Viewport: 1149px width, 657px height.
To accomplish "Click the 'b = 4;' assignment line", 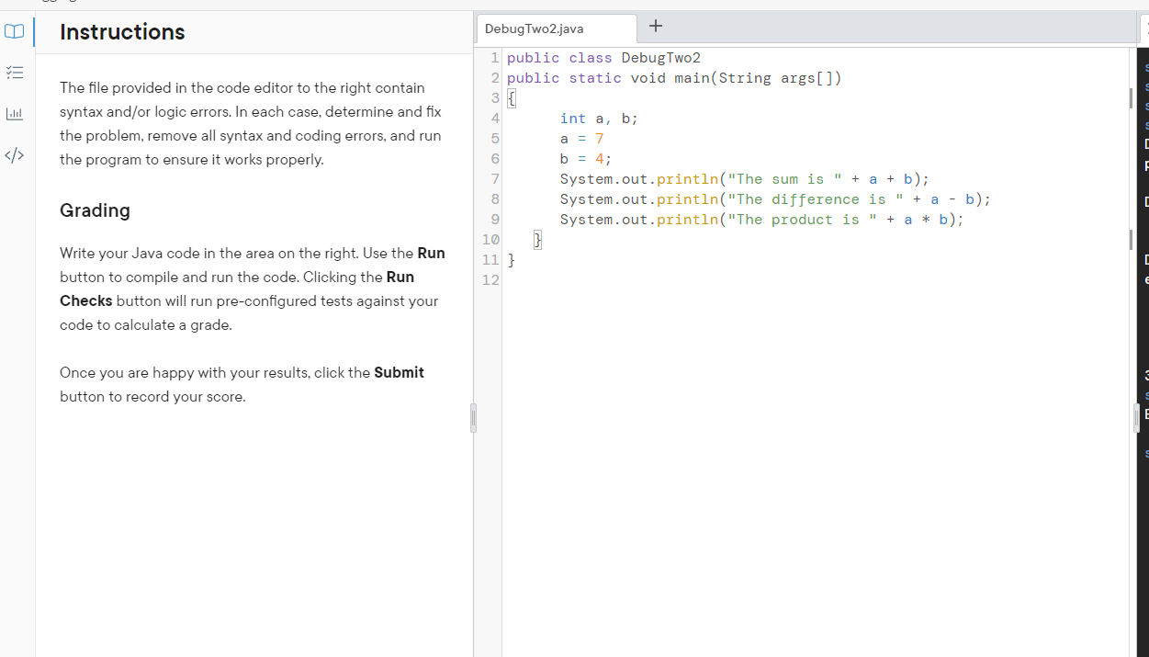I will pyautogui.click(x=586, y=159).
